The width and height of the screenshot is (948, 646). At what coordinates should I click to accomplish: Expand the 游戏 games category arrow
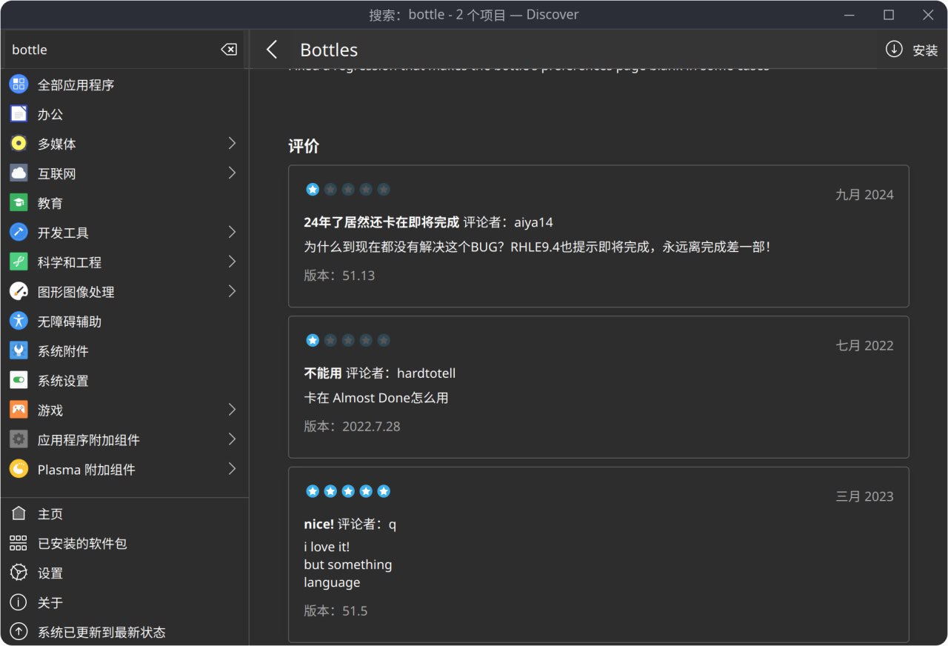(232, 410)
